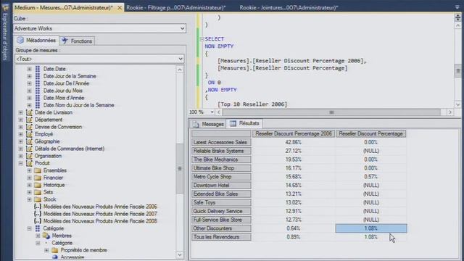Image resolution: width=464 pixels, height=261 pixels.
Task: Open the Rookie - Jointures query tab
Action: pos(289,8)
